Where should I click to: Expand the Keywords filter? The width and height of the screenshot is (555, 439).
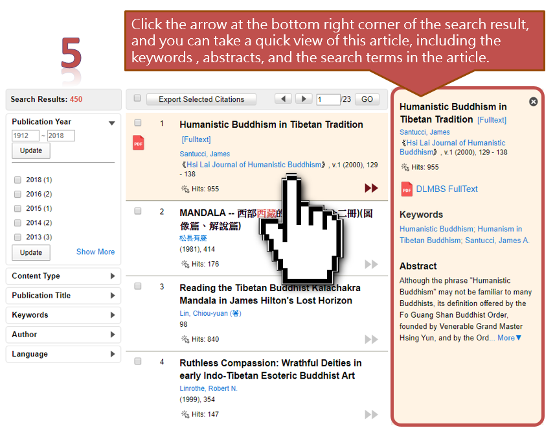tap(112, 315)
